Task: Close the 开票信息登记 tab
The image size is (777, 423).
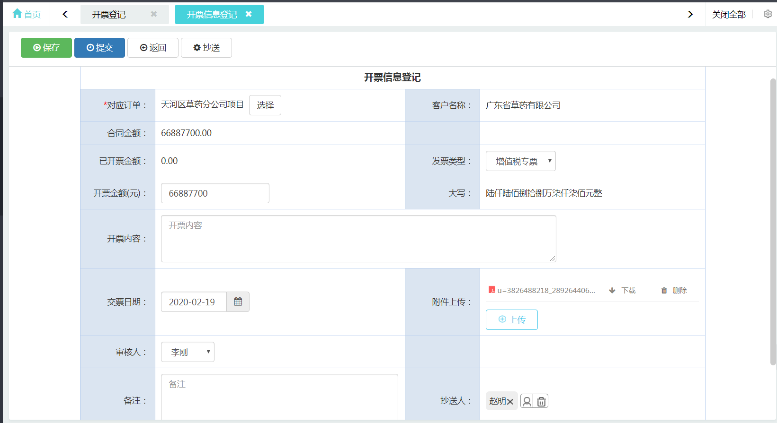Action: [249, 14]
